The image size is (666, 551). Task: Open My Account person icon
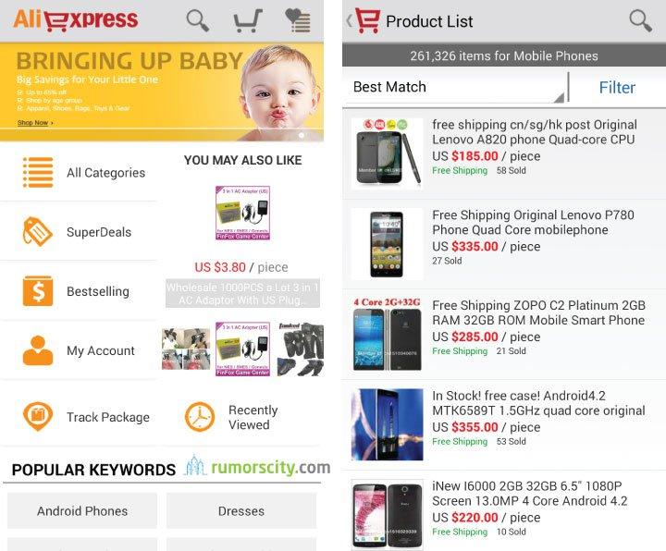click(38, 350)
